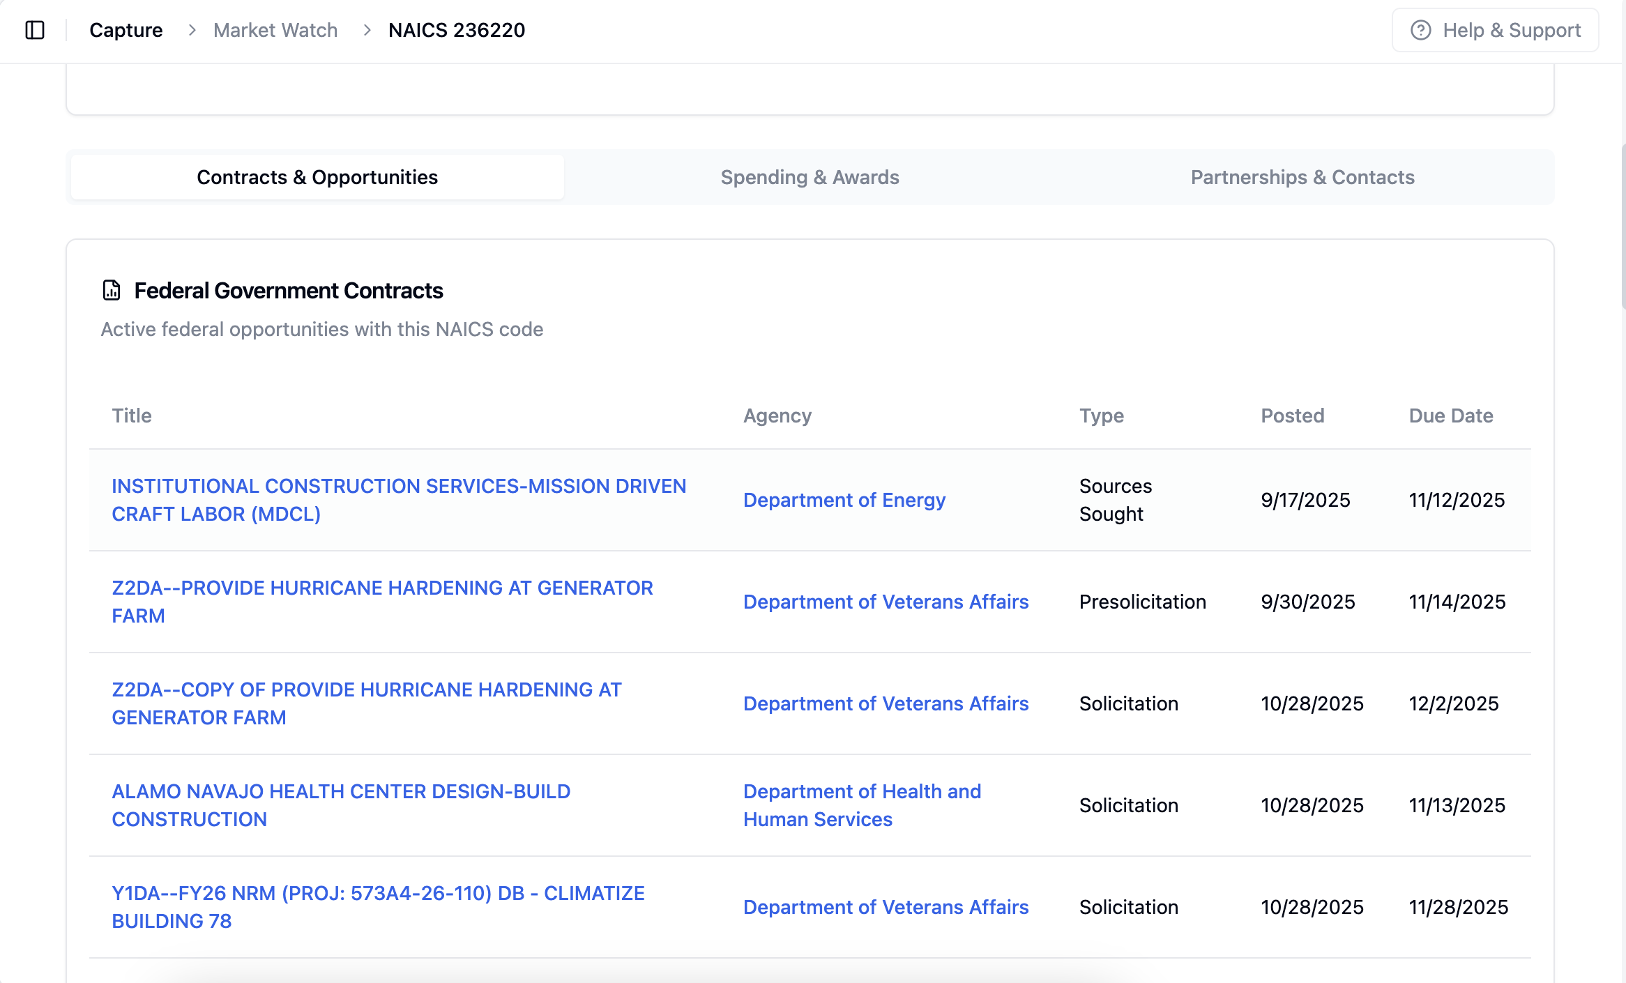
Task: Toggle the sidebar panel icon
Action: click(x=36, y=30)
